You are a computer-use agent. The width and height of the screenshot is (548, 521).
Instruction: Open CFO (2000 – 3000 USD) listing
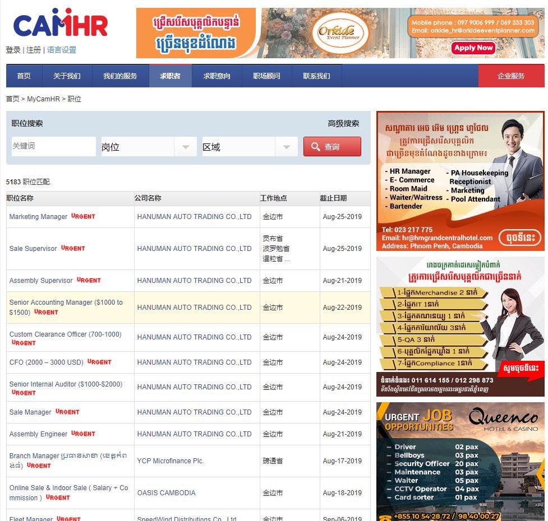[47, 362]
